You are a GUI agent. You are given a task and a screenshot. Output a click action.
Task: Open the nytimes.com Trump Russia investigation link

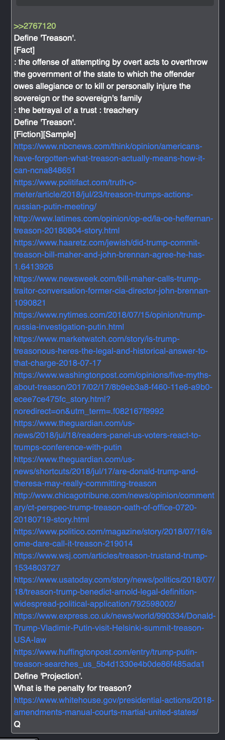[x=109, y=321]
